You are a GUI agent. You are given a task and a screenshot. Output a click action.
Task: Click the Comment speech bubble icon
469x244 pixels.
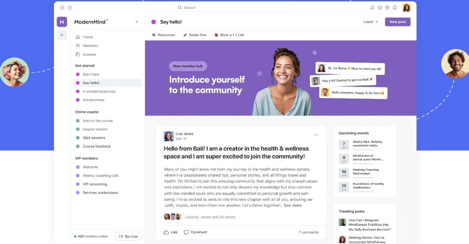186,232
